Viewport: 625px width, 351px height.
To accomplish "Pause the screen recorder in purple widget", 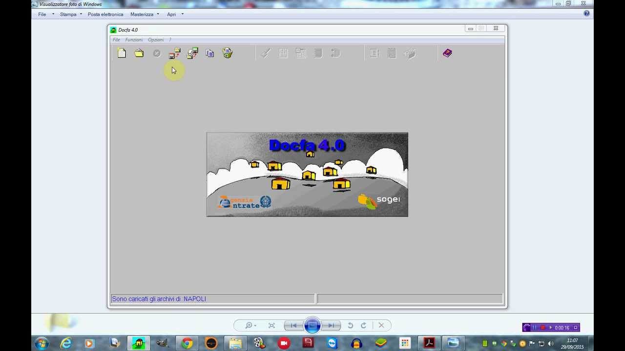I will (534, 328).
